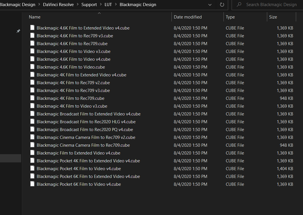The width and height of the screenshot is (303, 215).
Task: Click the refresh icon in the address bar
Action: (x=222, y=5)
